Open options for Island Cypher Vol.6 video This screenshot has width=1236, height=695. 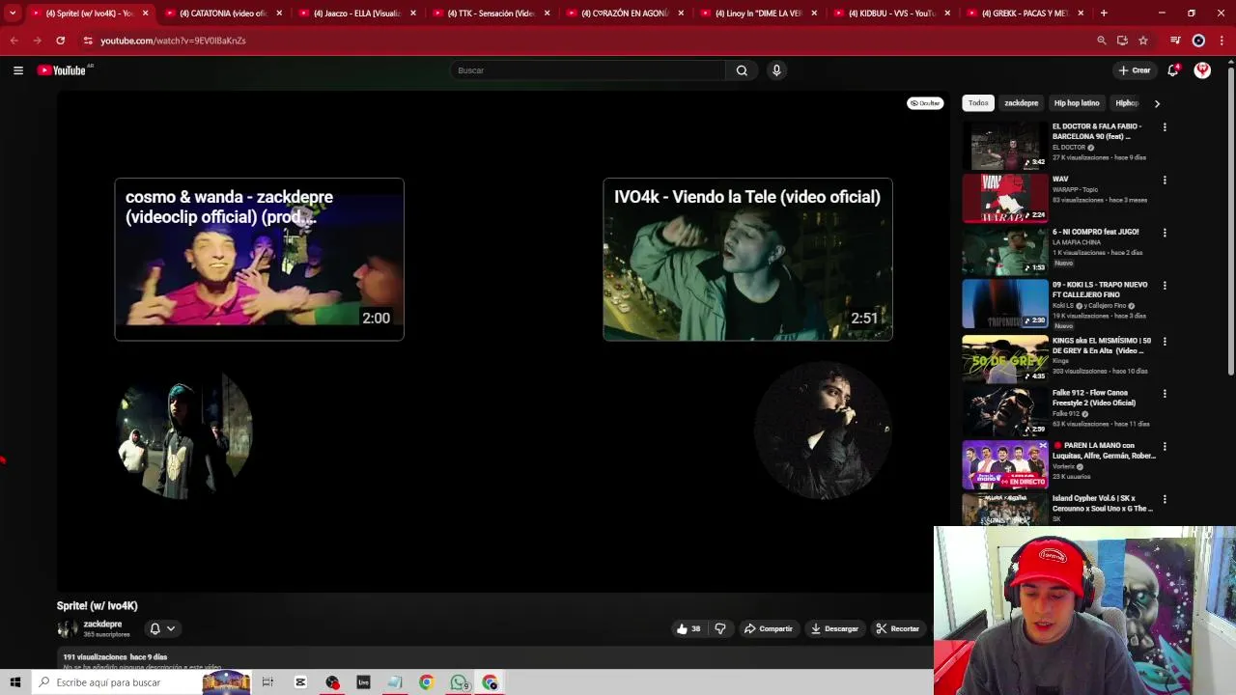[x=1165, y=499]
